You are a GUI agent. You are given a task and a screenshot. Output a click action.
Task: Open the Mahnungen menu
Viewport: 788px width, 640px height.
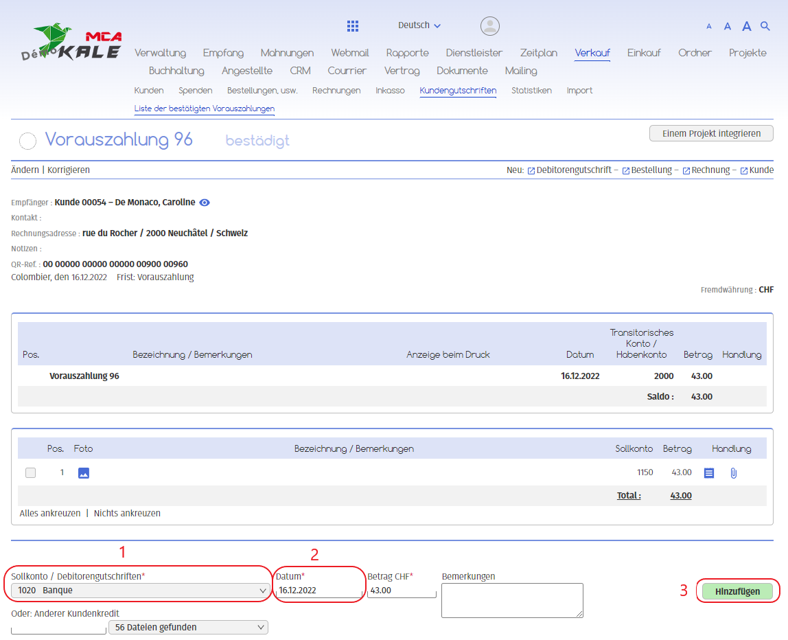coord(287,53)
